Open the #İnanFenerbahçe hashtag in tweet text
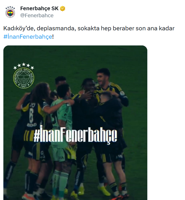This screenshot has width=185, height=200. [x=28, y=37]
